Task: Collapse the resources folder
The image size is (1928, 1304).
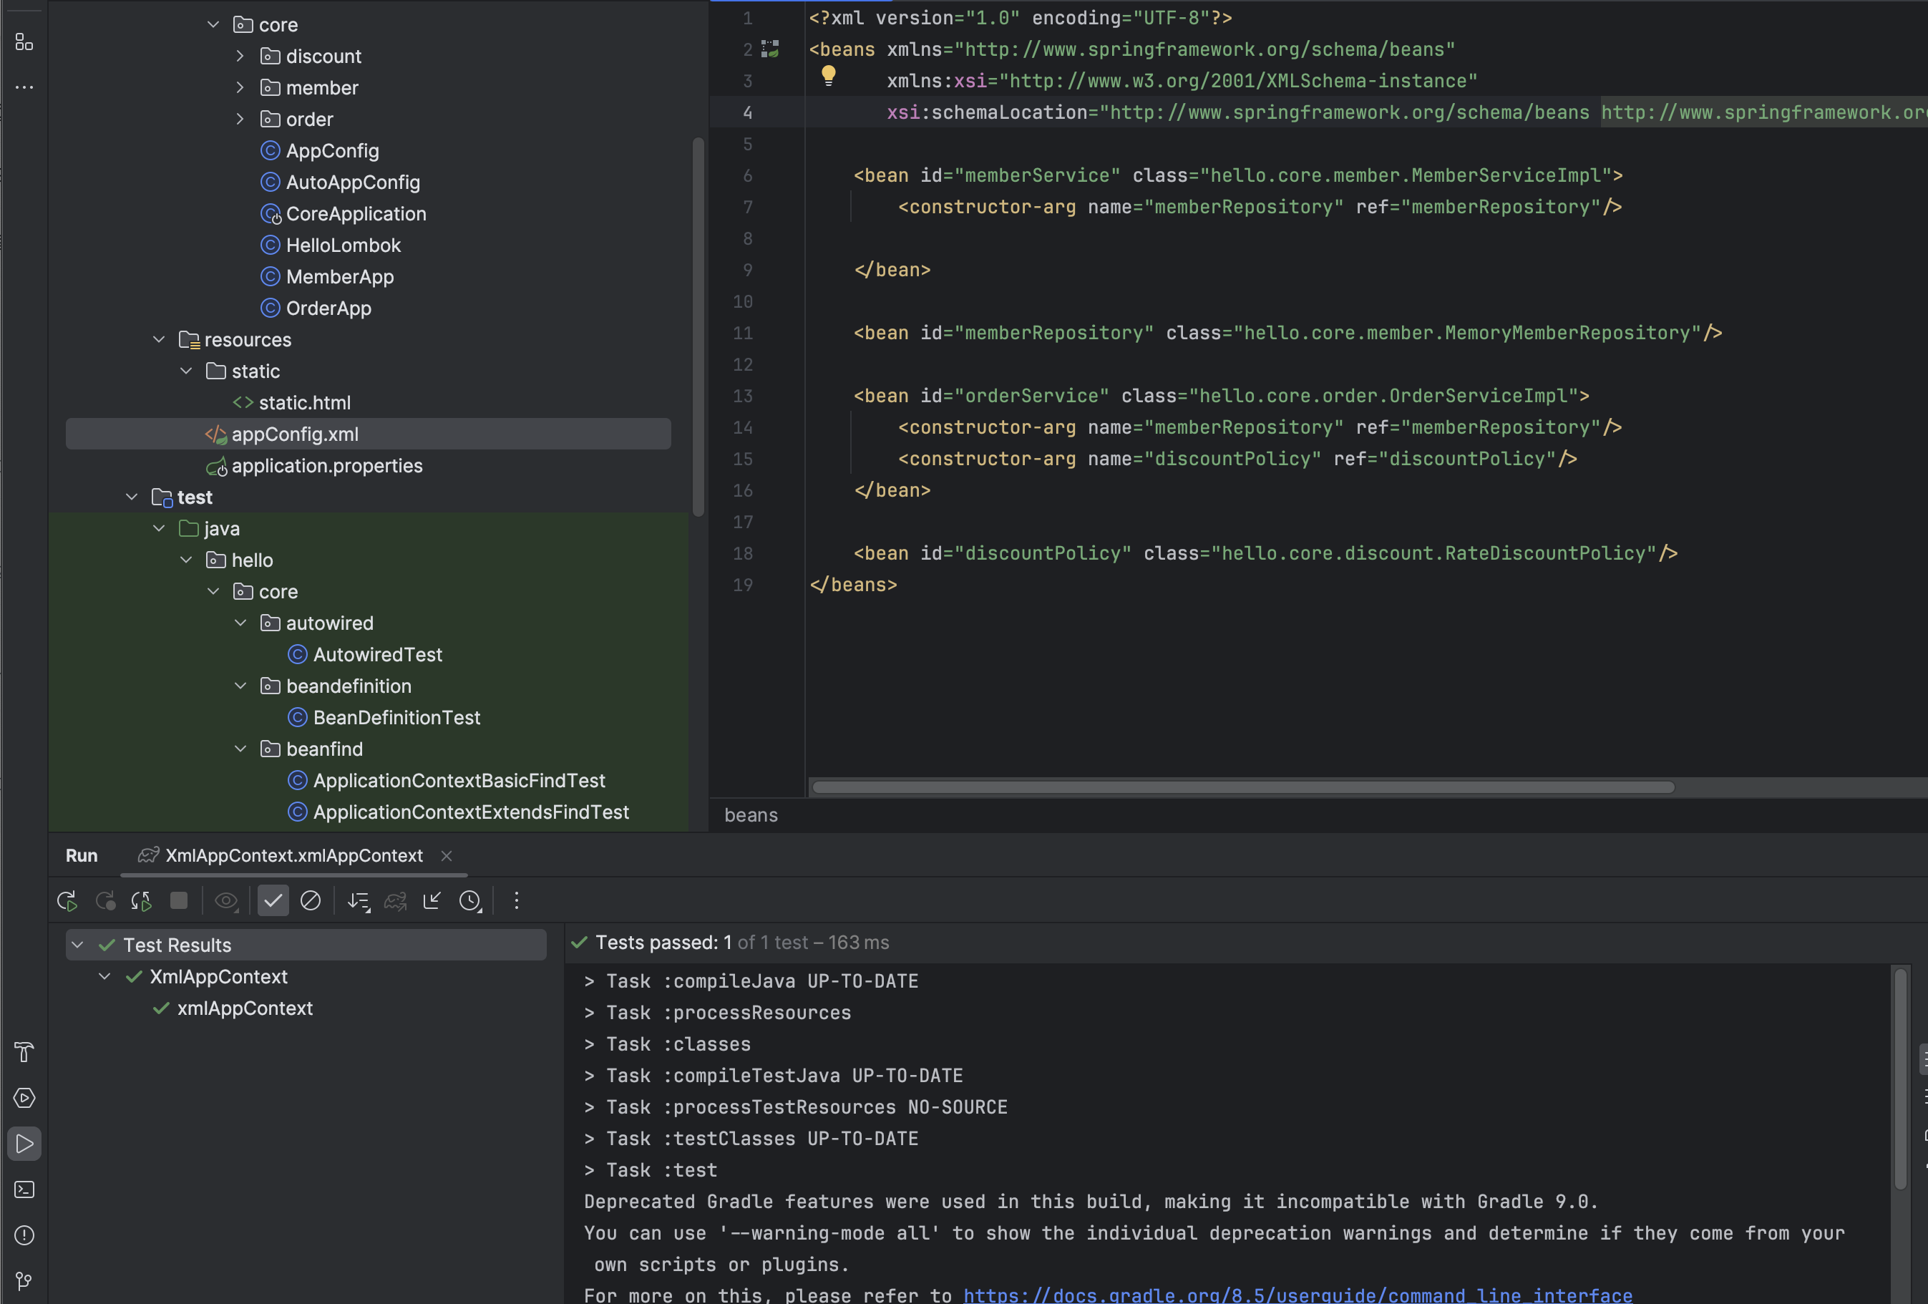Action: (158, 339)
